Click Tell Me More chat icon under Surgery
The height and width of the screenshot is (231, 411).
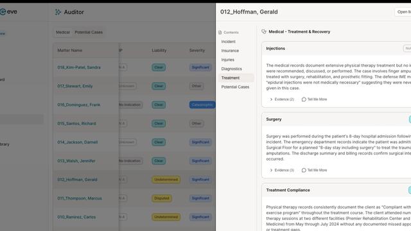click(304, 170)
